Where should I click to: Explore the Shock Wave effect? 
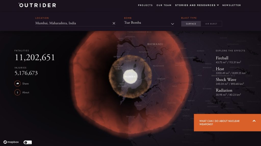[226, 79]
